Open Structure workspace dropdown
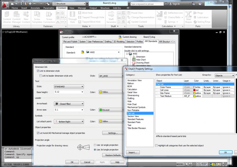Screen dimensions: 237x167 pos(69,4)
